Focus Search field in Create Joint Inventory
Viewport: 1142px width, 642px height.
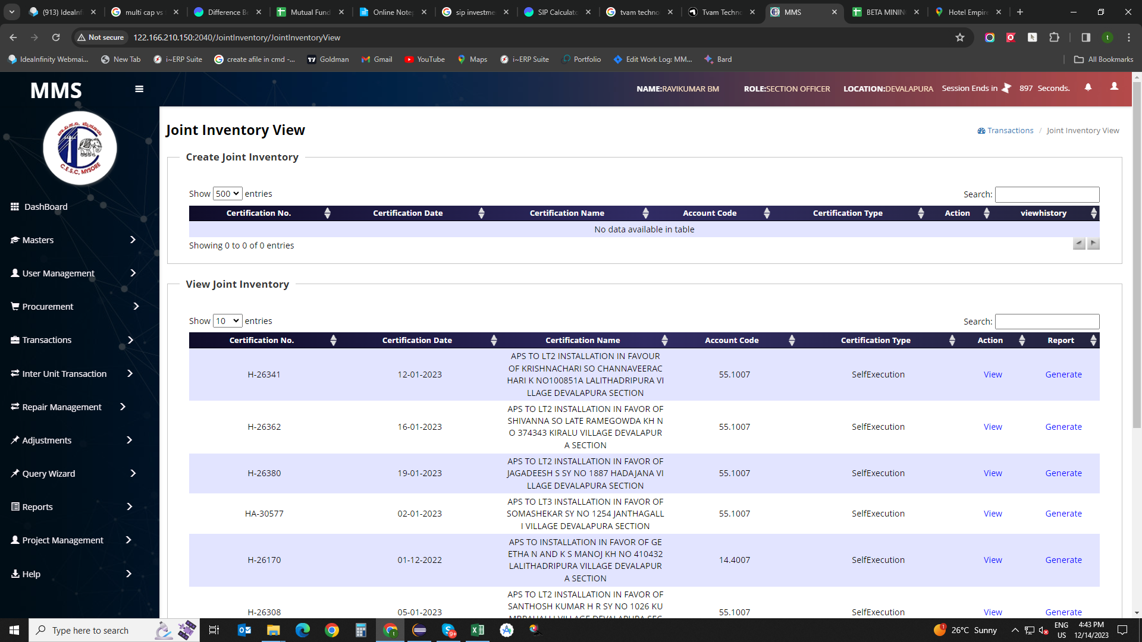point(1047,194)
